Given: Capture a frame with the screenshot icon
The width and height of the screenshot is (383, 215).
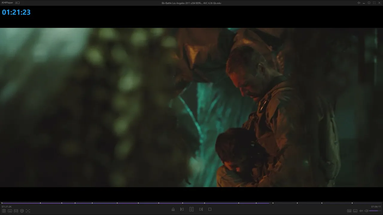Looking at the screenshot, I should (x=28, y=211).
